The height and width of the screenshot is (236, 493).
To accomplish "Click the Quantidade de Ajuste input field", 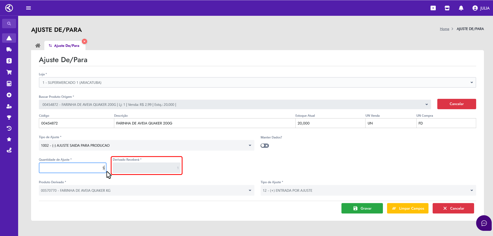I will (x=72, y=168).
